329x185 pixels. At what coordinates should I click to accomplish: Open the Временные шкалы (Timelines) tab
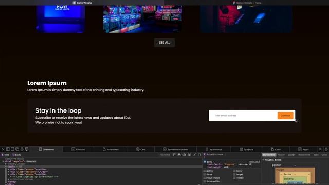coord(175,149)
